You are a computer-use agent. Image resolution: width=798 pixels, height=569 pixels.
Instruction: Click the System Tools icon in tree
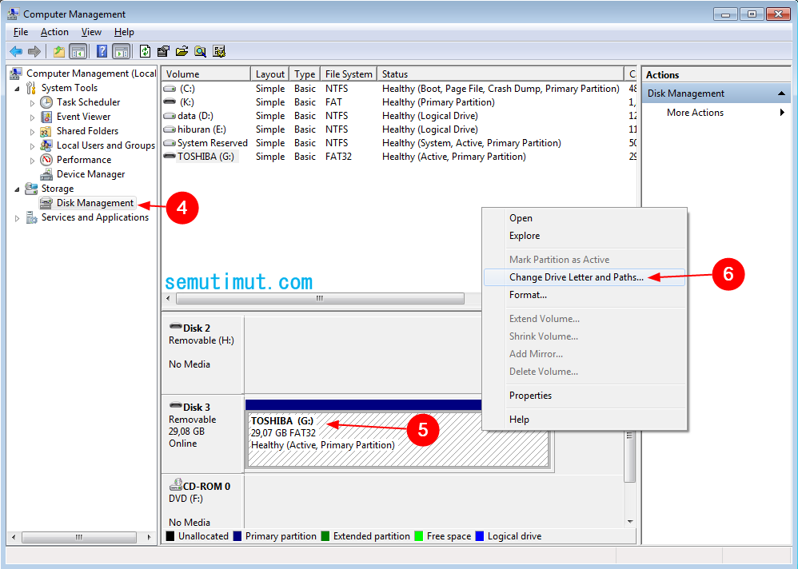(x=31, y=88)
